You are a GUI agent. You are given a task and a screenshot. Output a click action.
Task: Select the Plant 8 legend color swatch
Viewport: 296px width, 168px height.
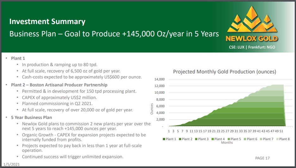277,139
